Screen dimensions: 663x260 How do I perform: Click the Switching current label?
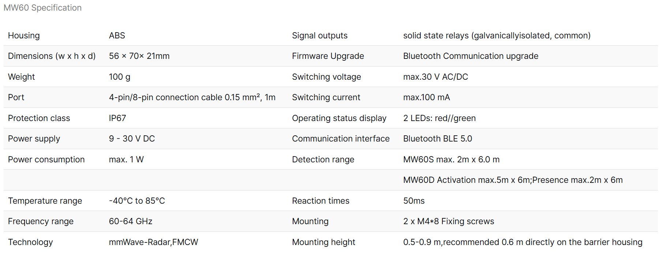(326, 97)
